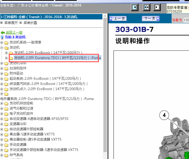Go to previous page with 上一页 button
Image resolution: width=189 pixels, height=159 pixels.
(x=118, y=19)
